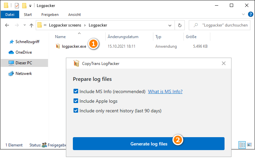The image size is (255, 164).
Task: Click the Explorer title bar folder icon
Action: tap(6, 6)
